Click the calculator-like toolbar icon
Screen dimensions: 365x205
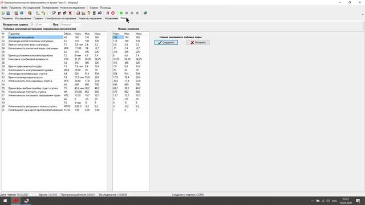coord(94,13)
